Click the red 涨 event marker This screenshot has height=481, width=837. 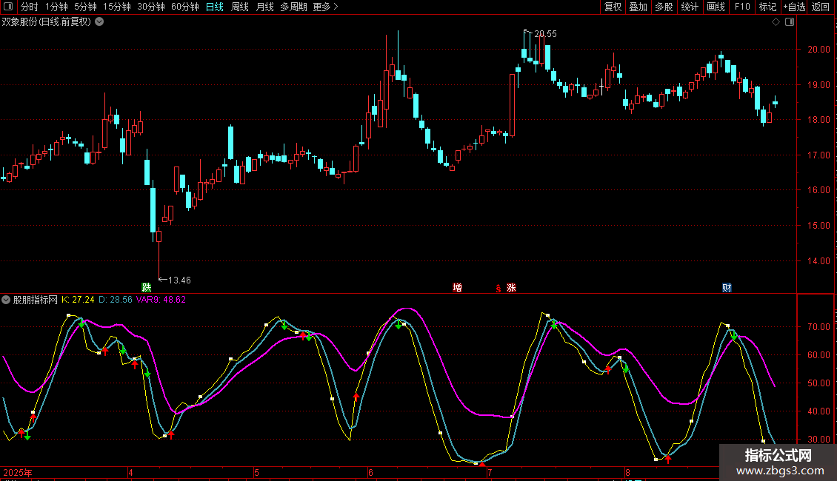tap(511, 287)
